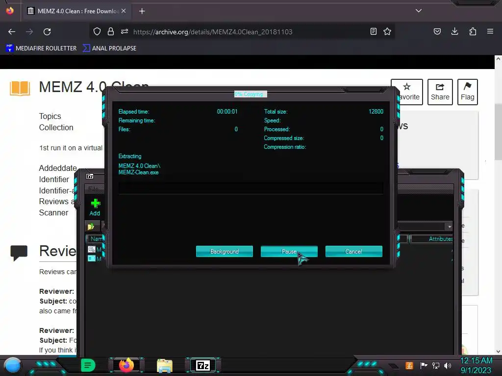Open network tray icon
502x376 pixels.
436,365
